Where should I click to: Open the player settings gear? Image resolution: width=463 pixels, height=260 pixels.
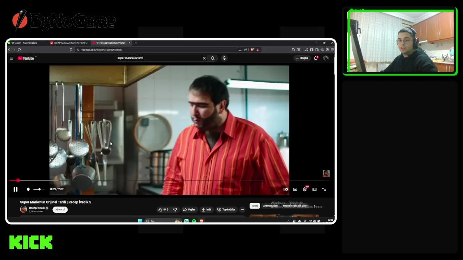tap(305, 189)
